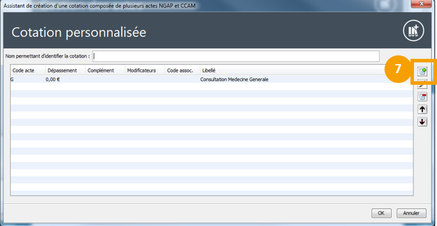
Task: Select the G acte code cell
Action: pyautogui.click(x=12, y=79)
